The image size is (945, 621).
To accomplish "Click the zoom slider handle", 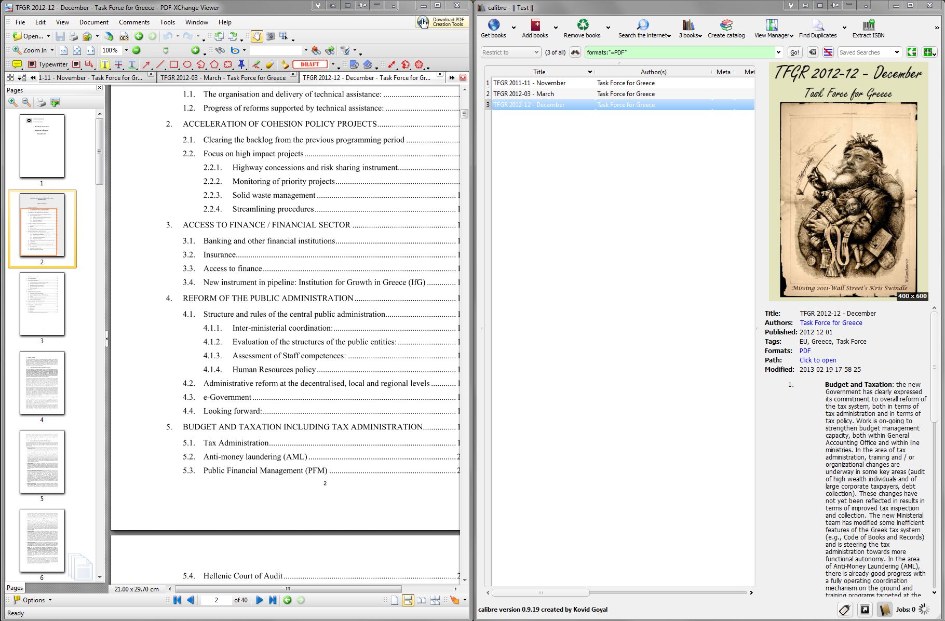I will 166,50.
